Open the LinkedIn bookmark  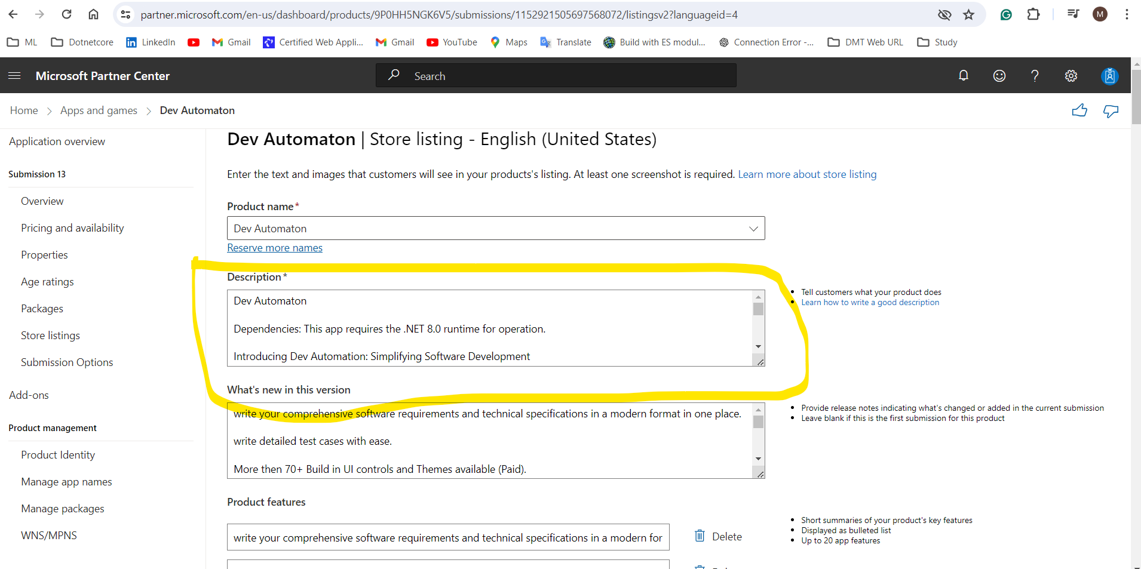pyautogui.click(x=151, y=42)
